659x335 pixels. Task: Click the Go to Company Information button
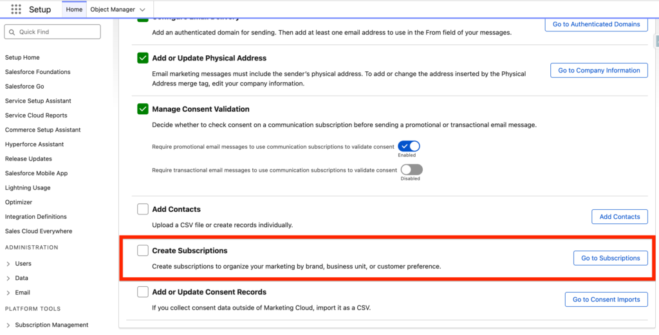tap(599, 71)
